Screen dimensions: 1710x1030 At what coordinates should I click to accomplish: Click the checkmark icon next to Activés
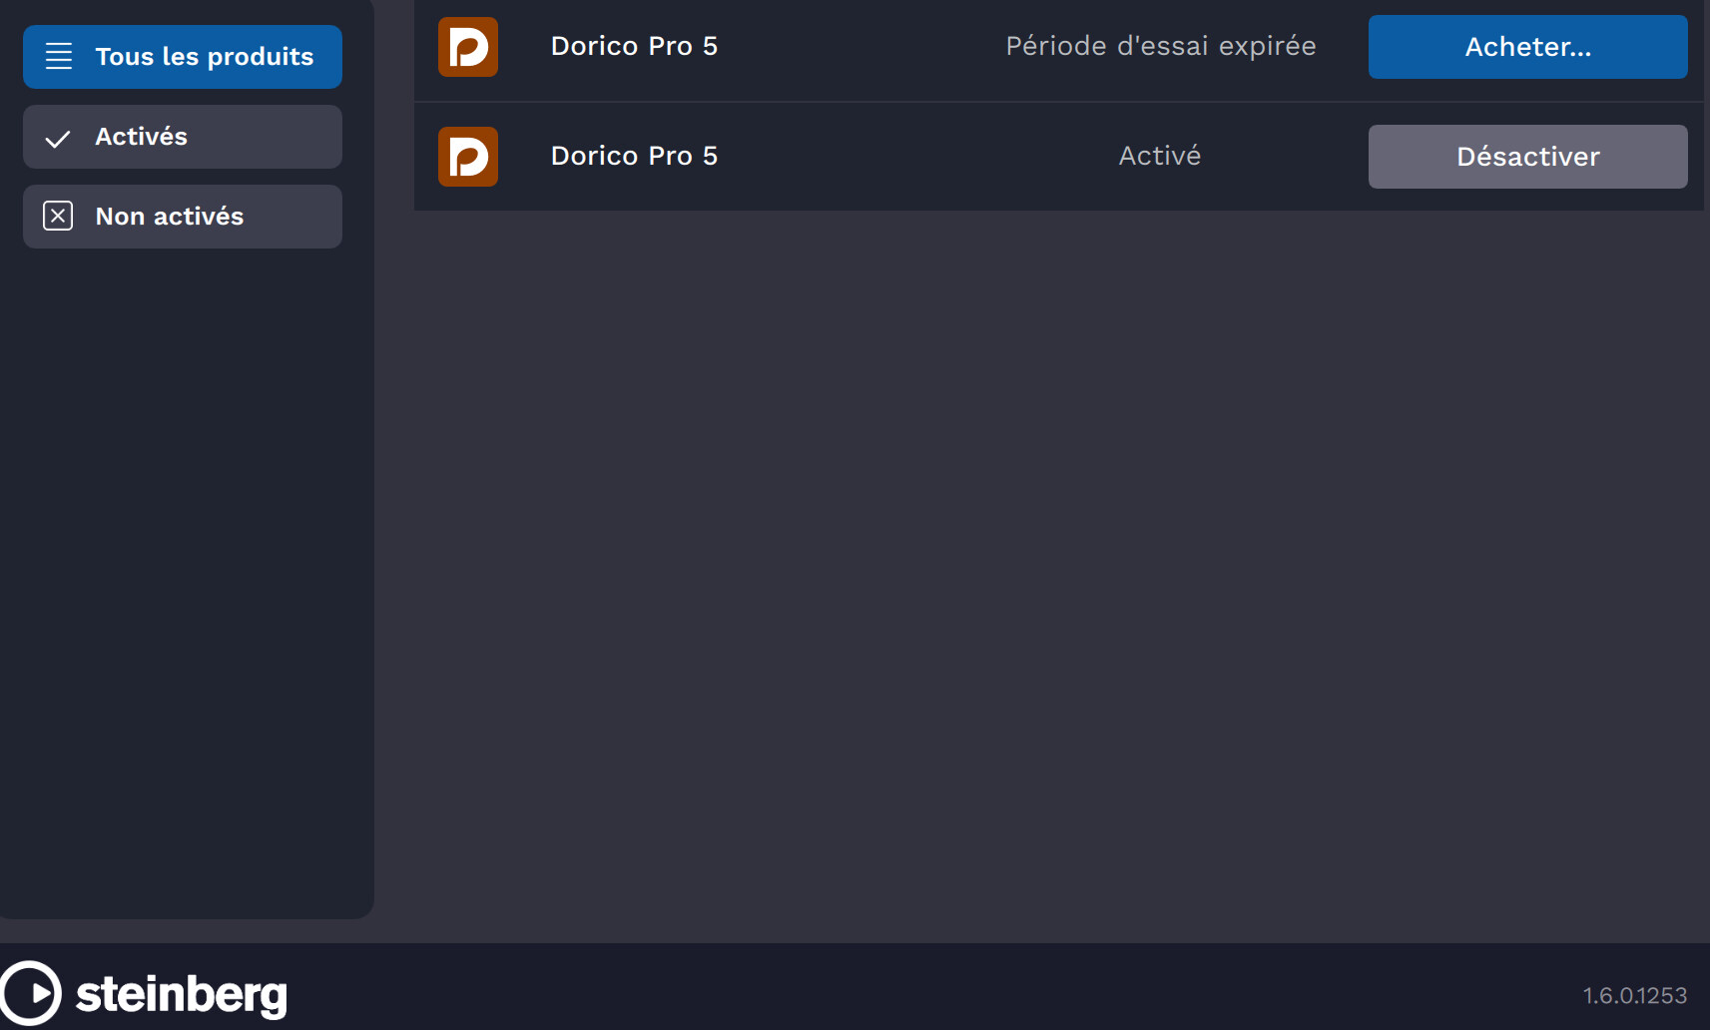coord(58,139)
